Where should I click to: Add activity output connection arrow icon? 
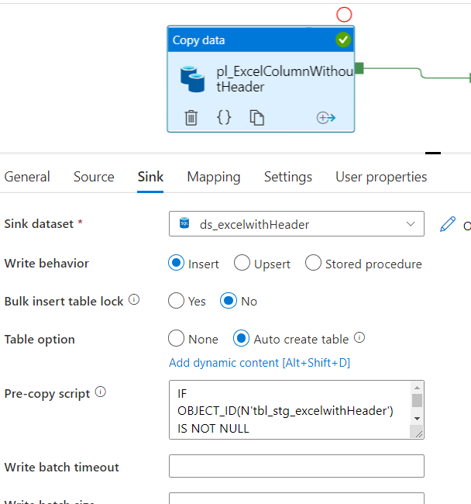pos(326,118)
